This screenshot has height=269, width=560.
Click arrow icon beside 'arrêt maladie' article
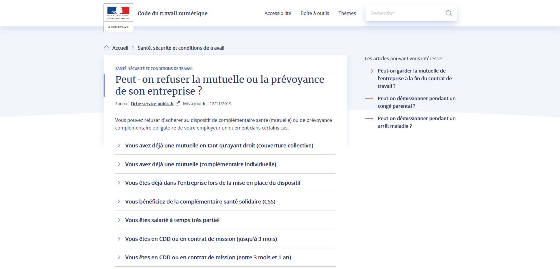[369, 118]
